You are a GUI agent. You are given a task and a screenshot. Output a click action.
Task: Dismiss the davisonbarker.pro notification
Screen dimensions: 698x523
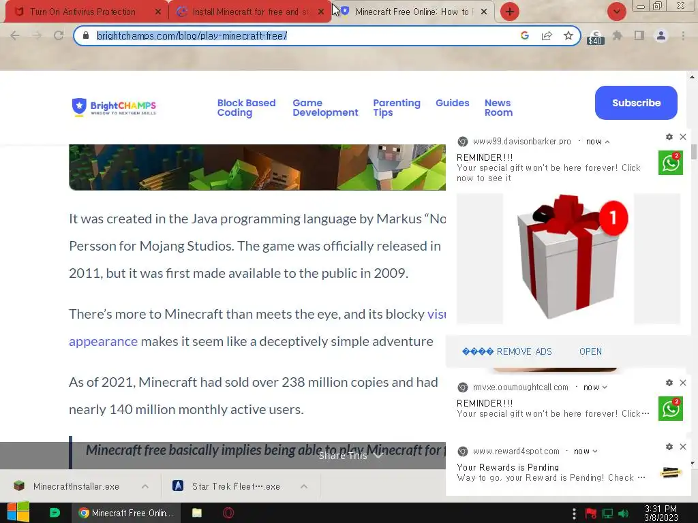pos(683,137)
